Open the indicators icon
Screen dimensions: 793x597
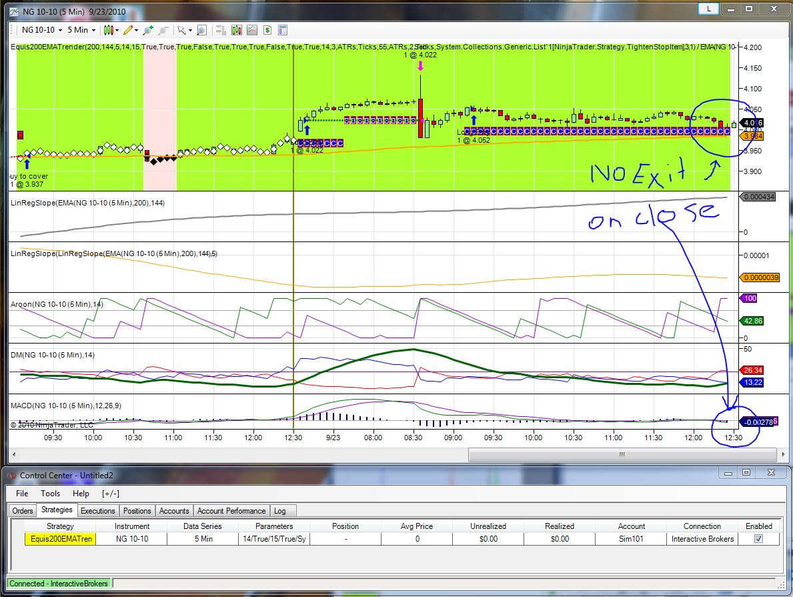pos(252,31)
